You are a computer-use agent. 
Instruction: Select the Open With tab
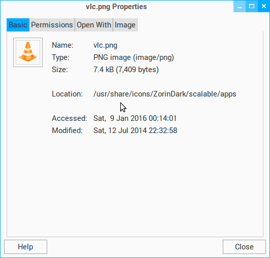94,25
